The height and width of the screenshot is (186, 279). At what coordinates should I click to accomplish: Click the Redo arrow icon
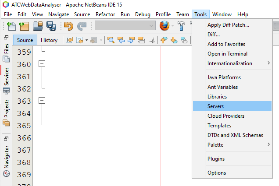[82, 26]
